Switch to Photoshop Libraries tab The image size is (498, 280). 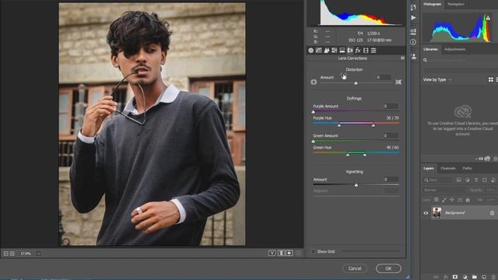coord(430,49)
